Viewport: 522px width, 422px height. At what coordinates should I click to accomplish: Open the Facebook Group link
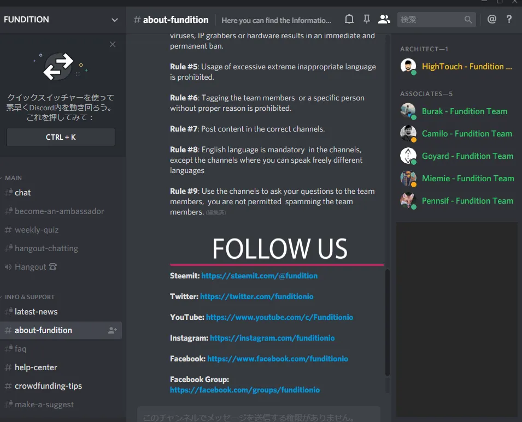click(245, 390)
